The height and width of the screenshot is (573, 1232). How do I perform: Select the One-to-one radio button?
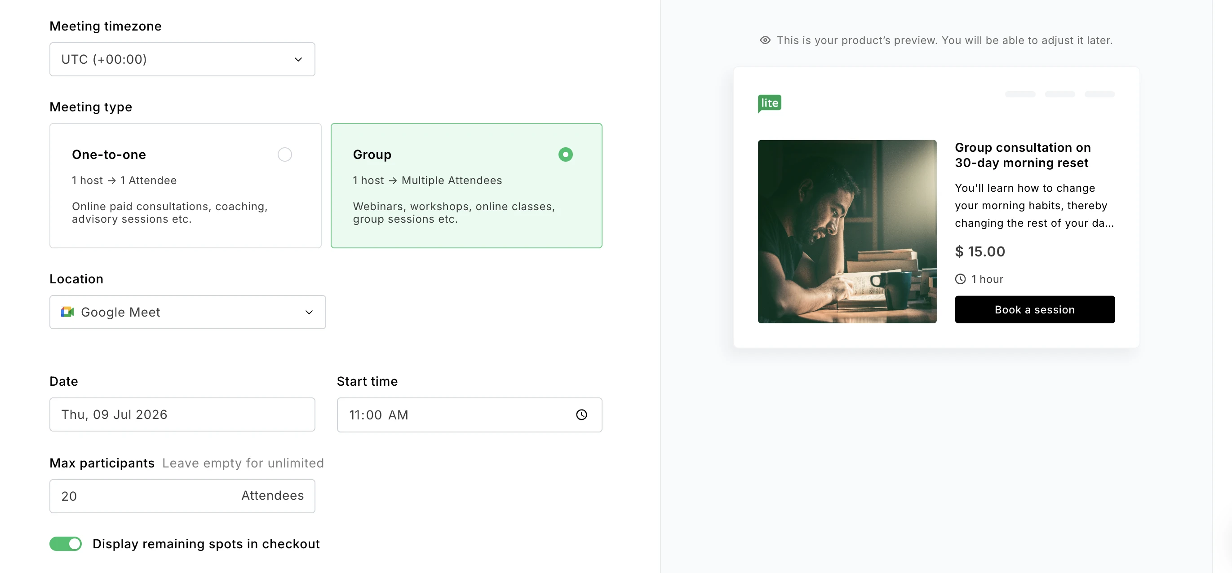click(284, 154)
